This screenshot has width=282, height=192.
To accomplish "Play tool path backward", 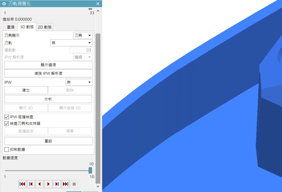I will [40, 184].
